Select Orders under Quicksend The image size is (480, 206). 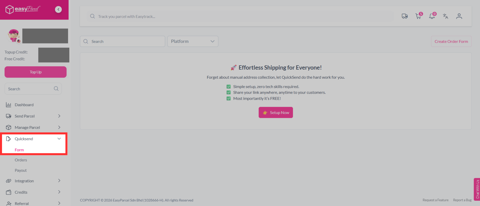click(21, 160)
